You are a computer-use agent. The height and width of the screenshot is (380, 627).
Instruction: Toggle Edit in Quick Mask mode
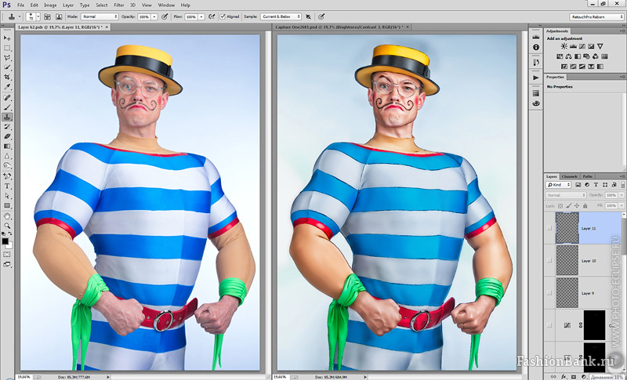(7, 254)
